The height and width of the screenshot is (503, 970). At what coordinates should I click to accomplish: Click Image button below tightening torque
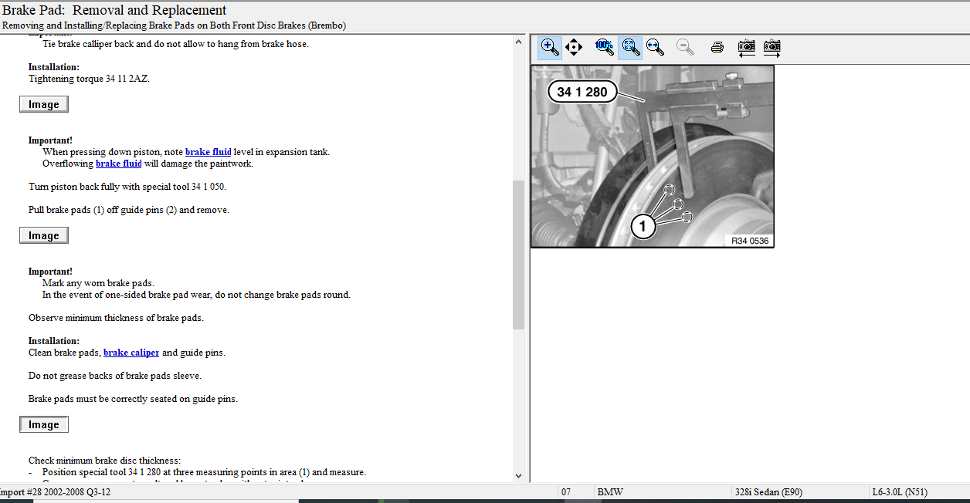(x=44, y=104)
